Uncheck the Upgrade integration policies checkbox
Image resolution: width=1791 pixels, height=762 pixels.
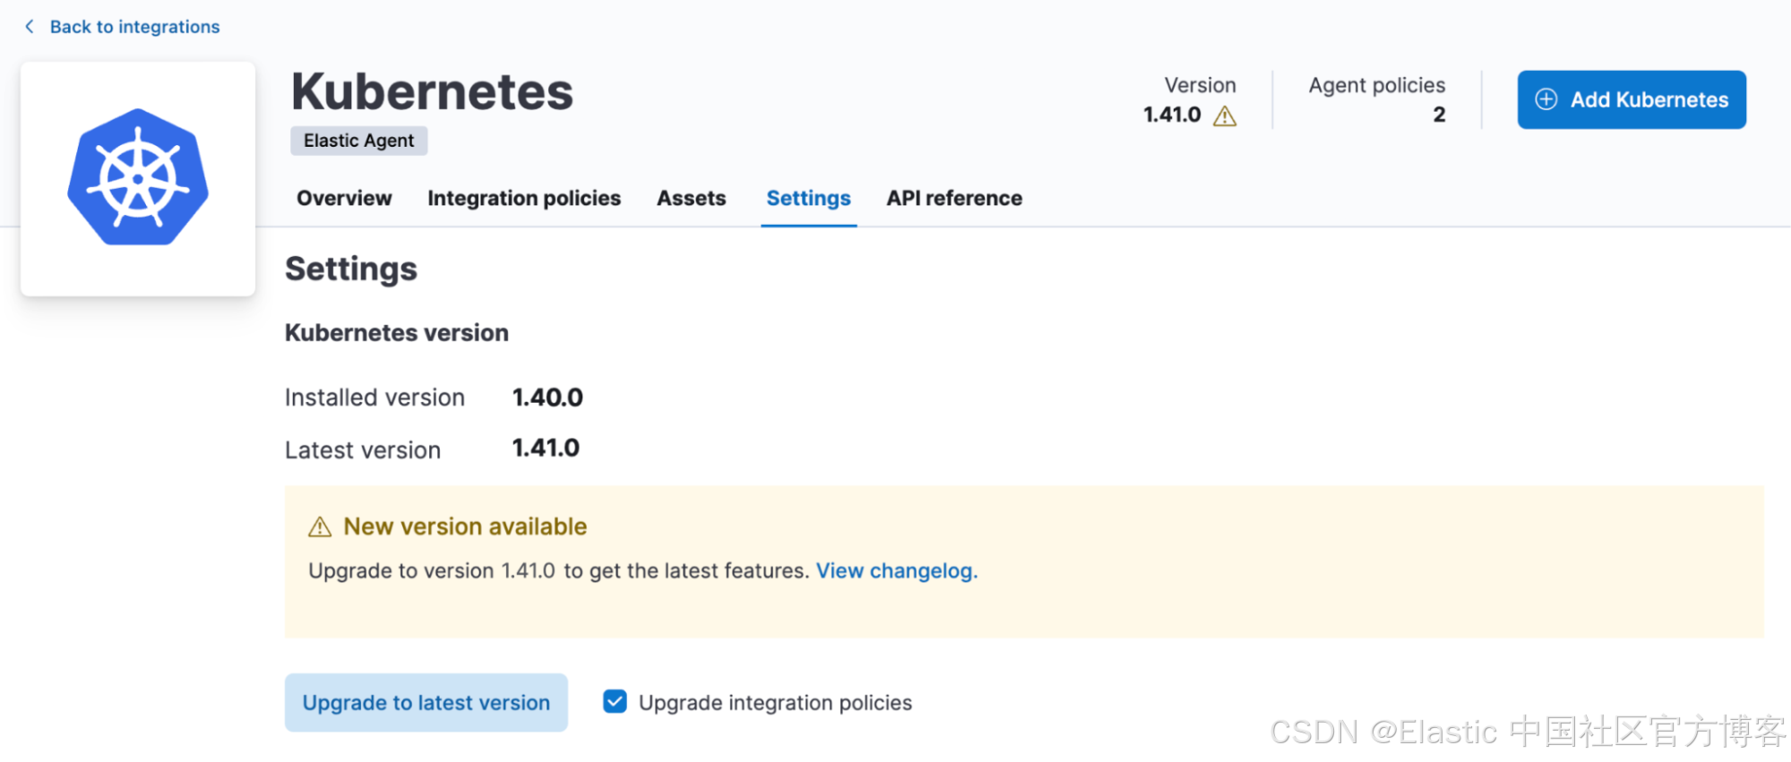click(x=616, y=702)
